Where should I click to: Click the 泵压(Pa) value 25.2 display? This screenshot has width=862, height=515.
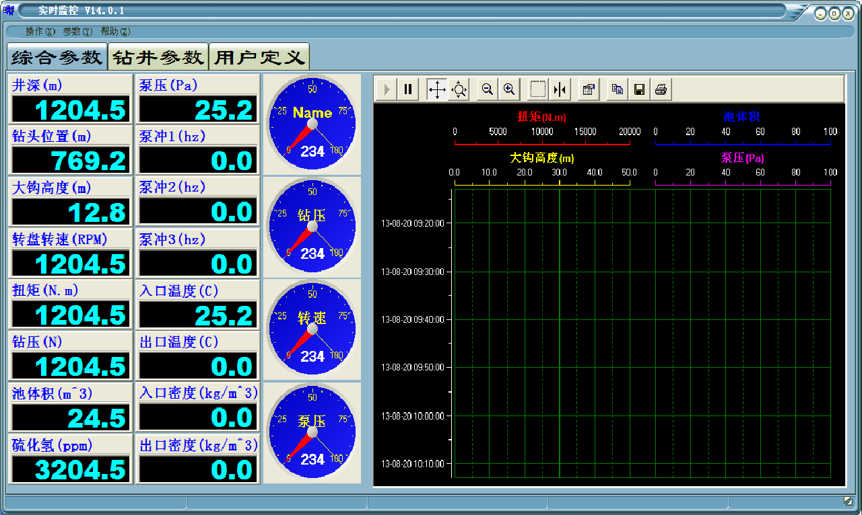[x=198, y=110]
